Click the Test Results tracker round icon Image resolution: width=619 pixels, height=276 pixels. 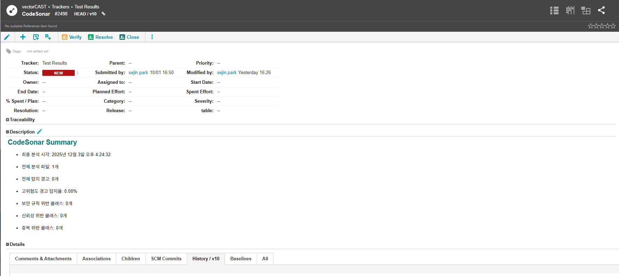click(12, 10)
